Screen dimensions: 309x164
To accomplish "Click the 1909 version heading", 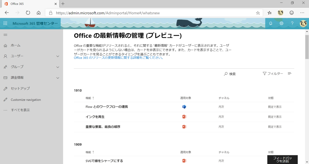I will pyautogui.click(x=78, y=144).
